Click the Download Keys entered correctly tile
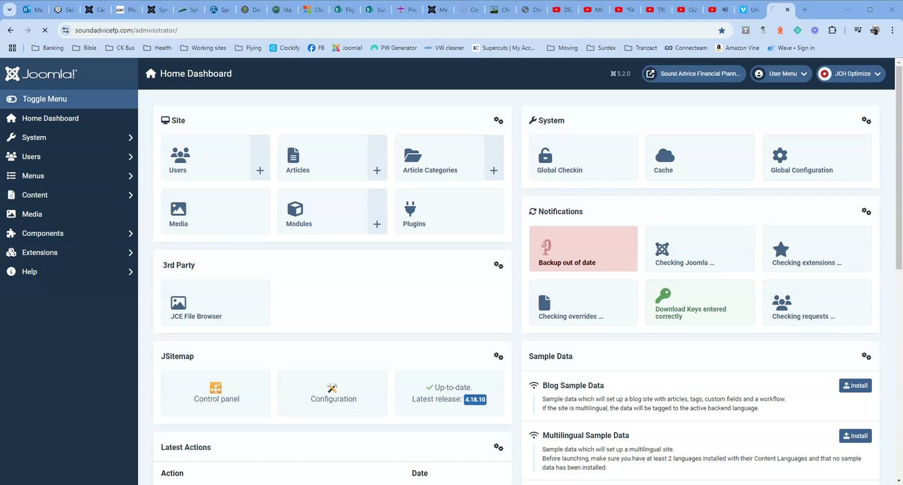 click(x=700, y=302)
